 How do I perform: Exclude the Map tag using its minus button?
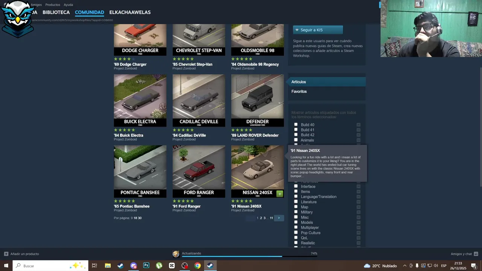(x=358, y=207)
